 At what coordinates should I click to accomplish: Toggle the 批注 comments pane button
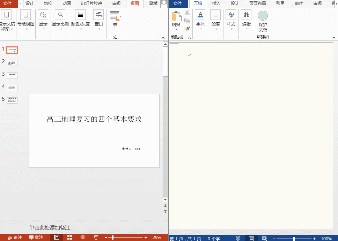coord(36,238)
